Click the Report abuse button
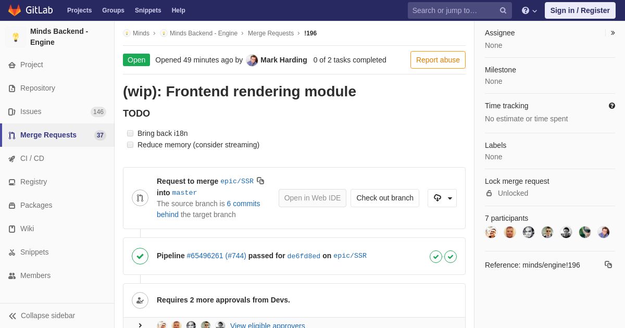 coord(438,60)
